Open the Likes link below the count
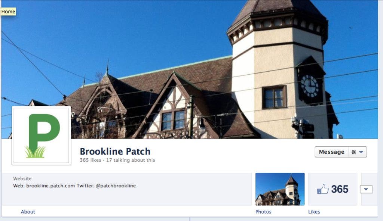The image size is (383, 221). click(314, 212)
